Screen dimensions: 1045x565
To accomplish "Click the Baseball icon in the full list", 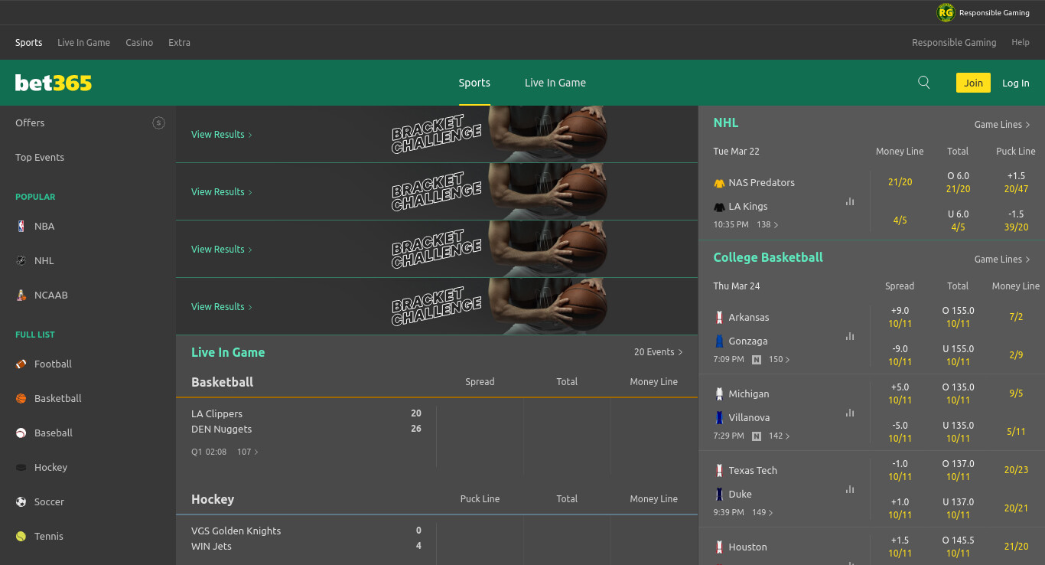I will [21, 433].
